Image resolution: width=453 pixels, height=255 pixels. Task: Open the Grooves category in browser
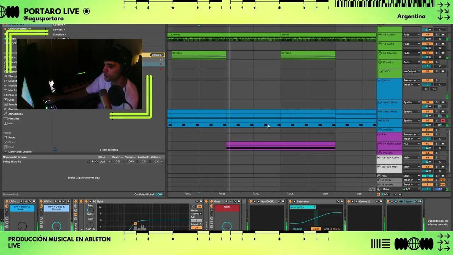[13, 109]
